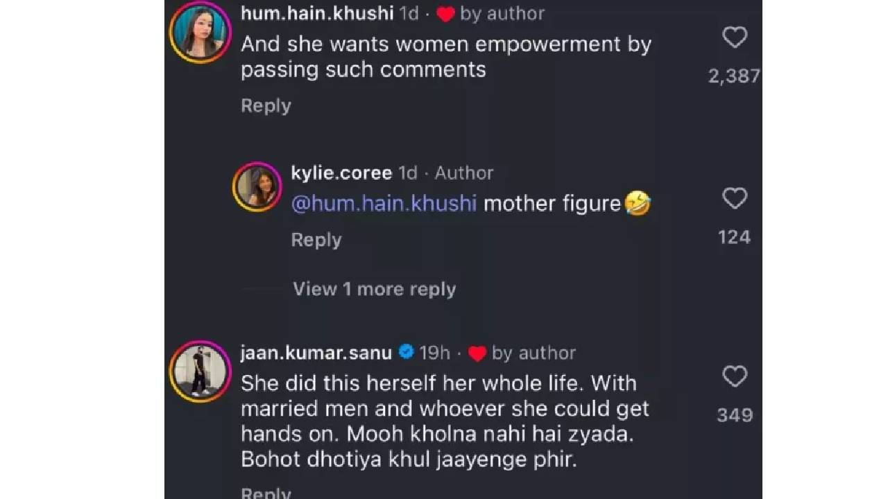Open the kylie.coree username link
888x499 pixels.
pyautogui.click(x=341, y=173)
